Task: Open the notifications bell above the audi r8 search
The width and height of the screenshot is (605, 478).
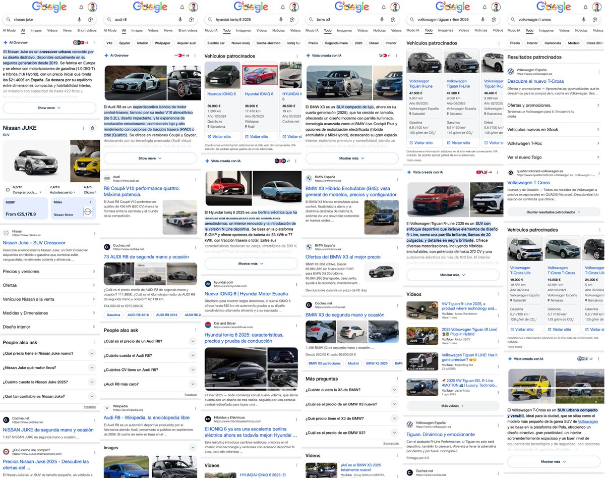Action: 182,7
